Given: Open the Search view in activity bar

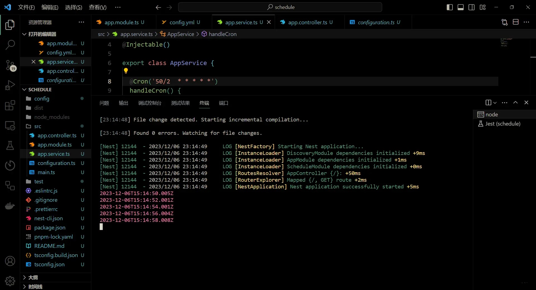Looking at the screenshot, I should (10, 45).
